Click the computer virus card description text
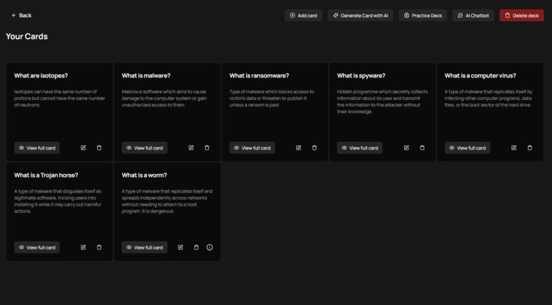 [x=488, y=98]
